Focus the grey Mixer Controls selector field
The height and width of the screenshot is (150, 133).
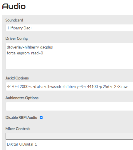pos(69,136)
